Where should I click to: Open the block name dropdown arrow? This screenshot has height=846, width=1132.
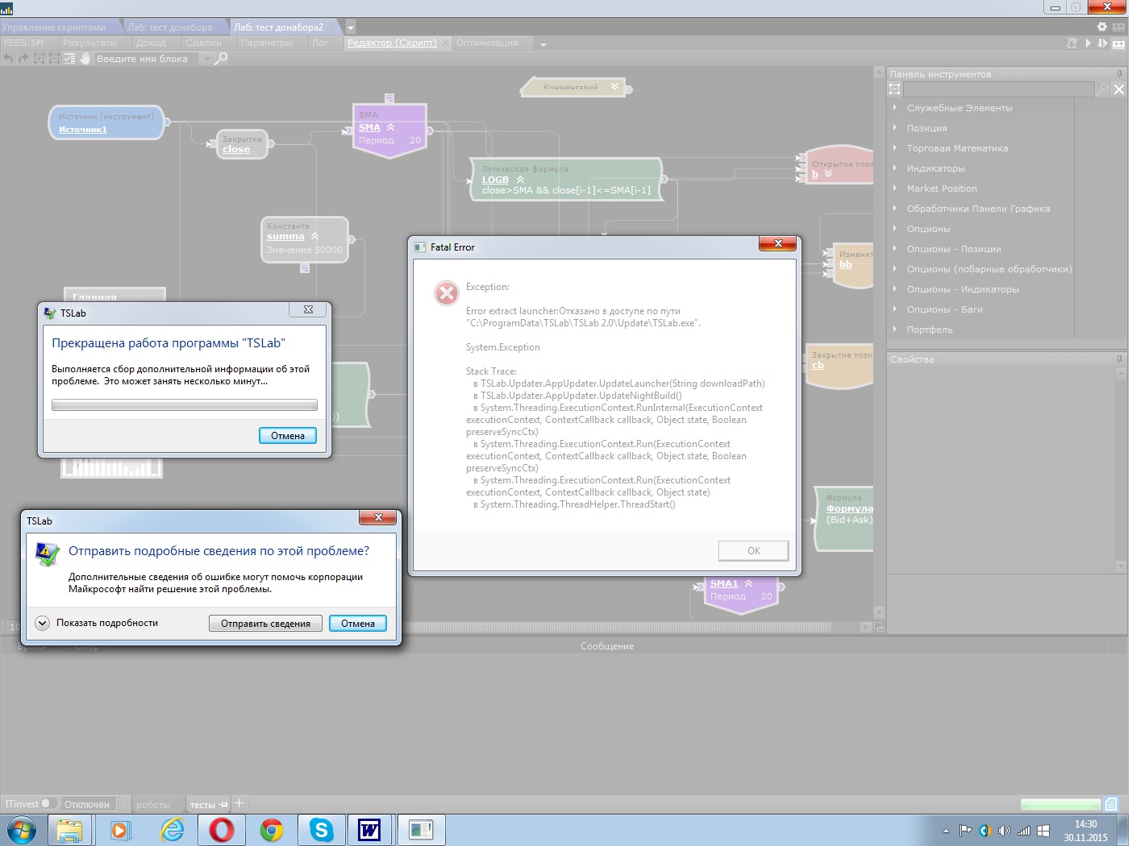click(x=206, y=59)
